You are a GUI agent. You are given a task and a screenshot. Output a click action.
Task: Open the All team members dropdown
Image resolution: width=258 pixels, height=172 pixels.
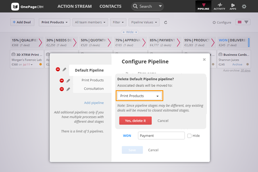pos(90,22)
